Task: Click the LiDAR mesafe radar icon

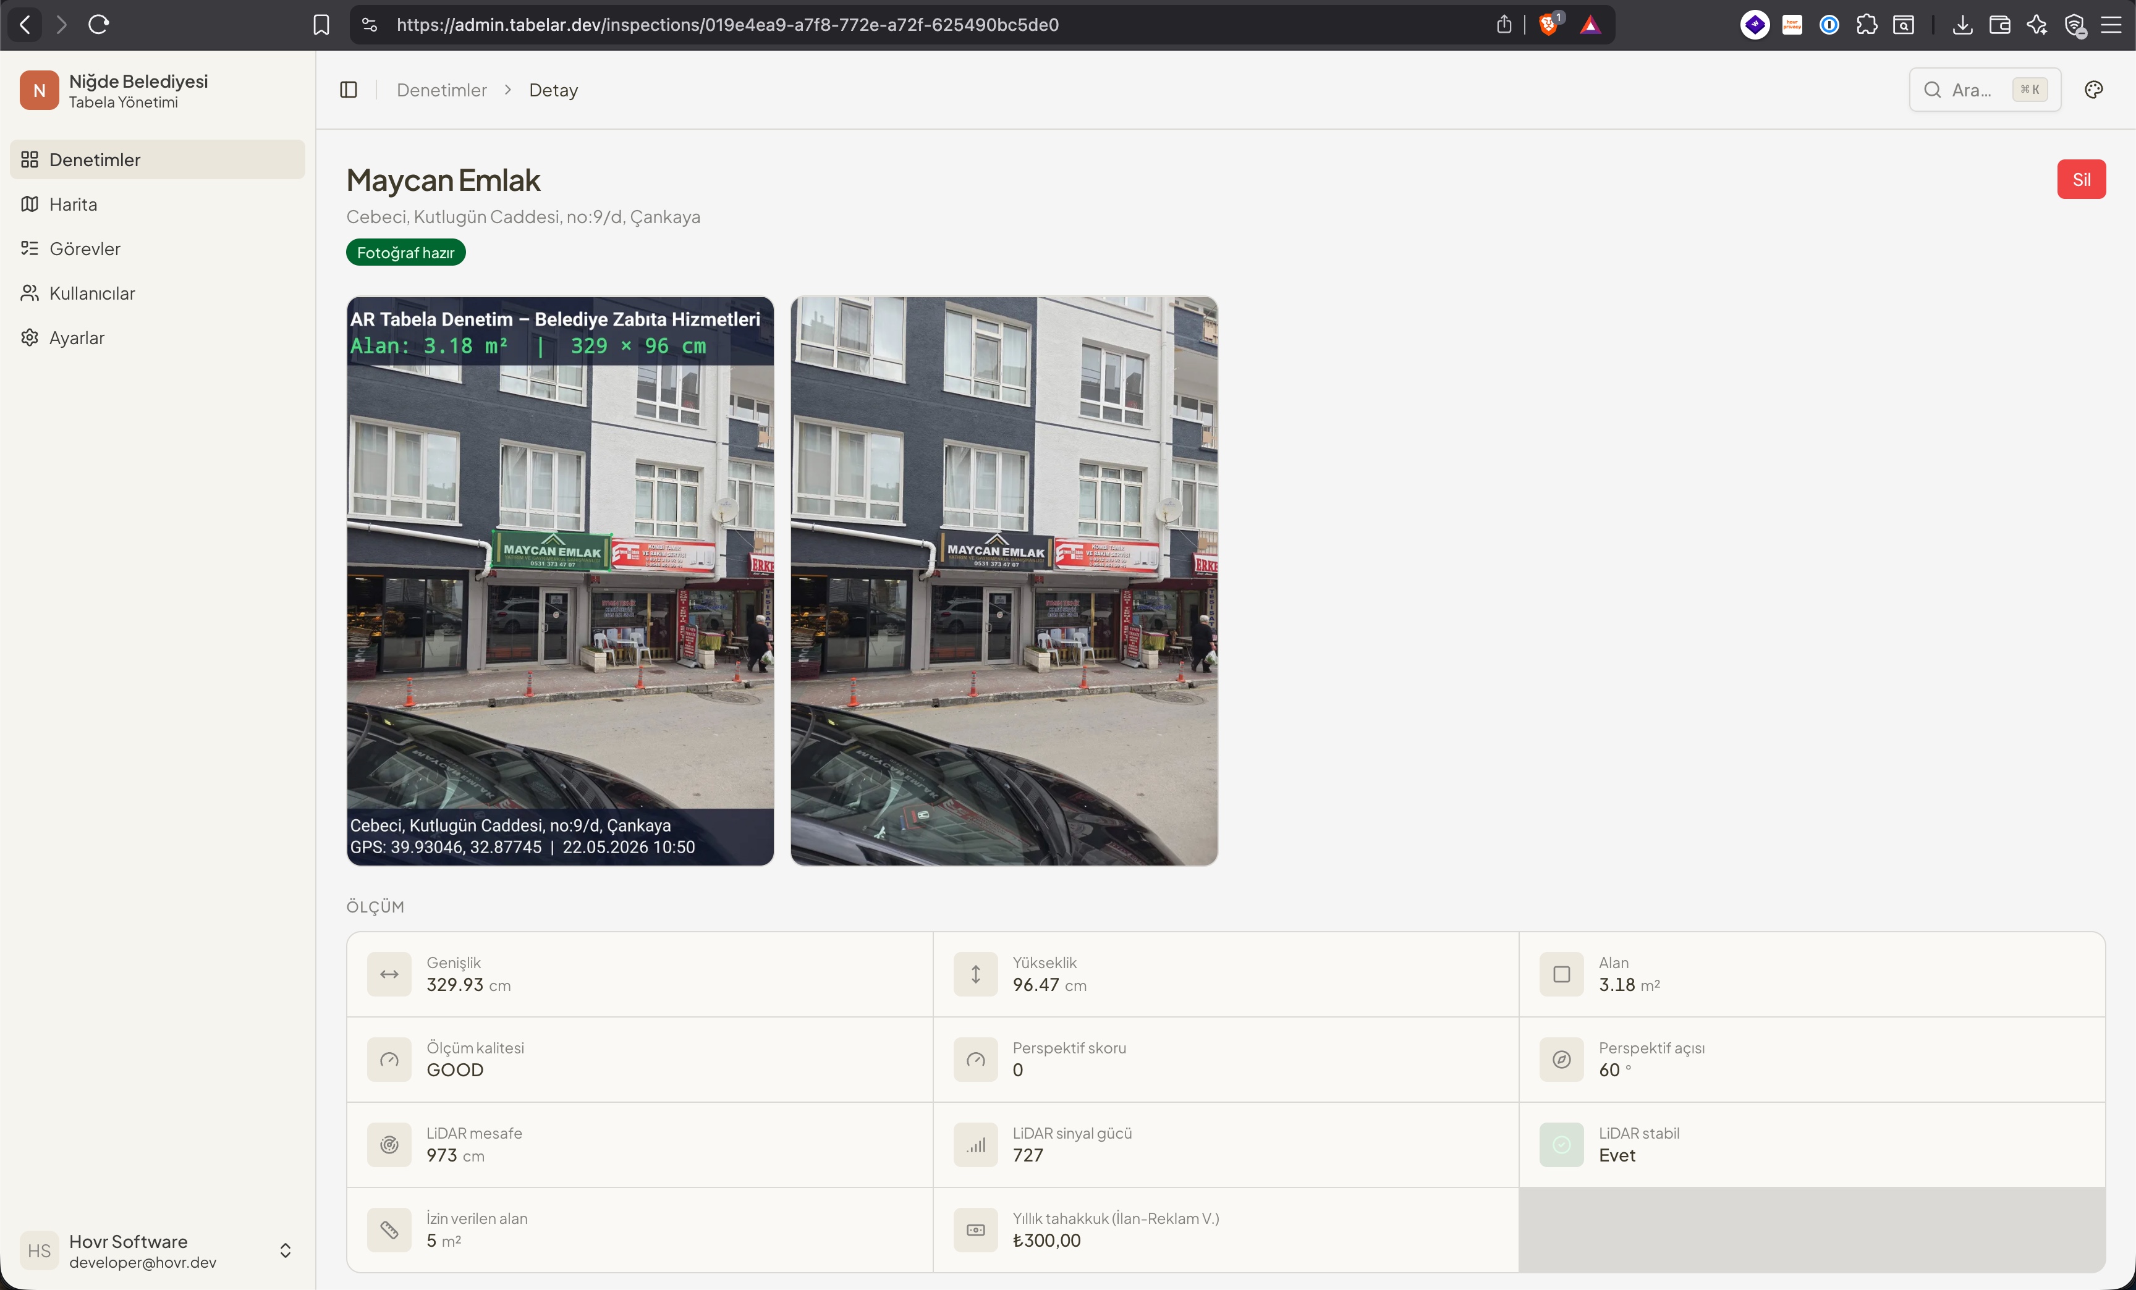Action: pos(389,1144)
